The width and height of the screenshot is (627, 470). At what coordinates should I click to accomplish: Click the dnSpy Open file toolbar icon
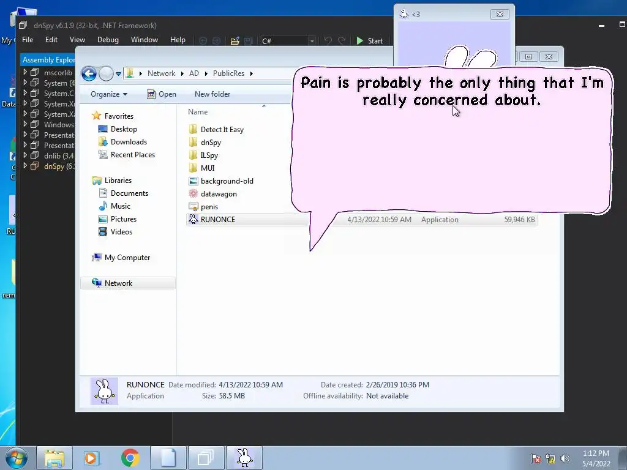pyautogui.click(x=235, y=41)
